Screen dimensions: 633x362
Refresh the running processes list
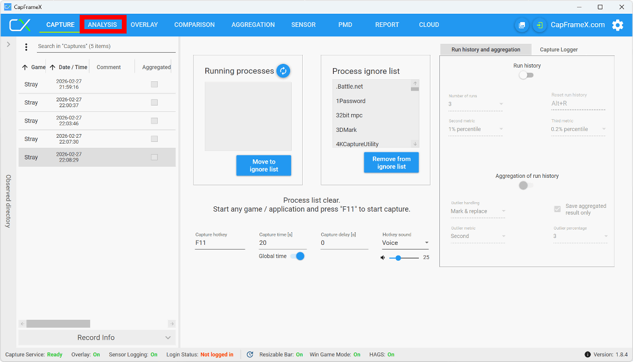coord(283,71)
